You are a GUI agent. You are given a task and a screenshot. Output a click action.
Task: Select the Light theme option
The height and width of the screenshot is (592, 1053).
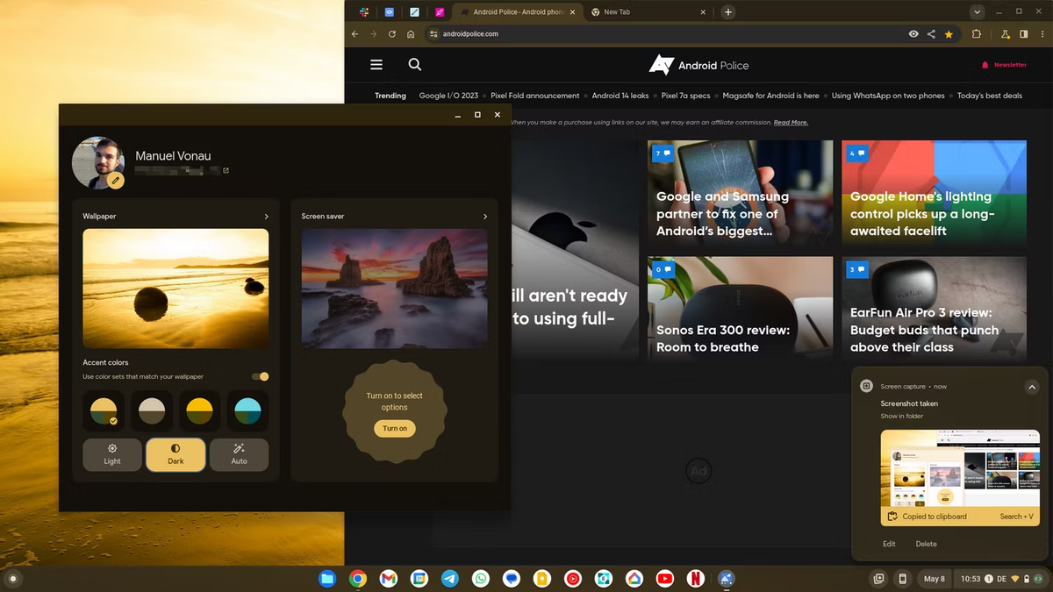coord(112,454)
